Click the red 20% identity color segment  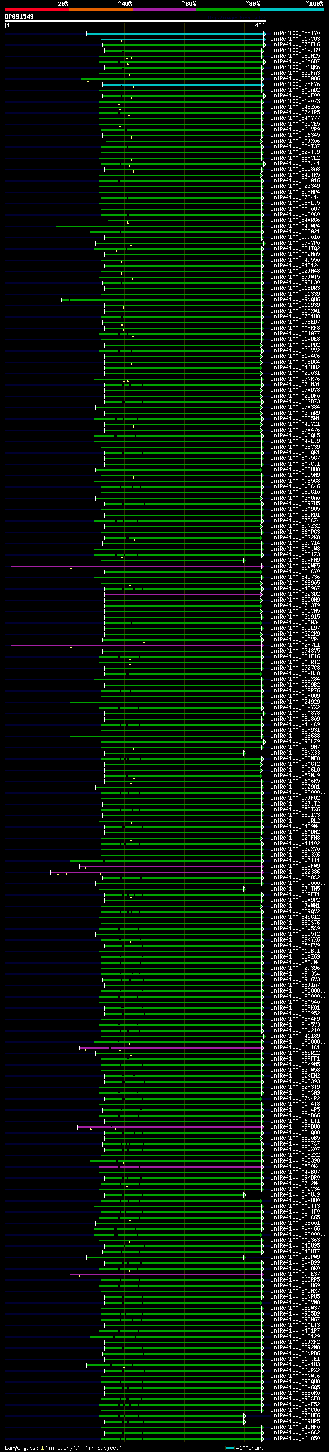click(36, 9)
